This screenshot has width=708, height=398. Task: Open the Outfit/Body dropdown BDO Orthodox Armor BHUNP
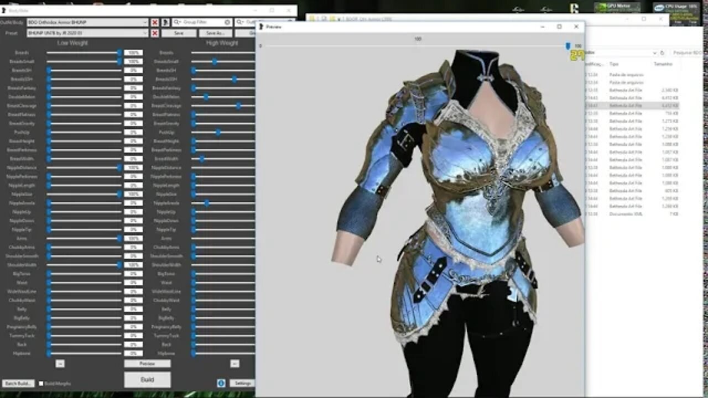coord(87,23)
